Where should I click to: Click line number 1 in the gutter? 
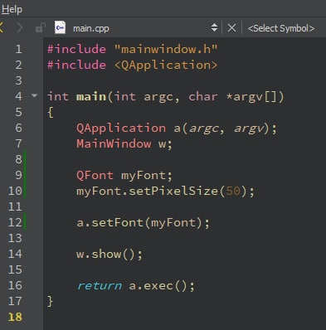[18, 49]
